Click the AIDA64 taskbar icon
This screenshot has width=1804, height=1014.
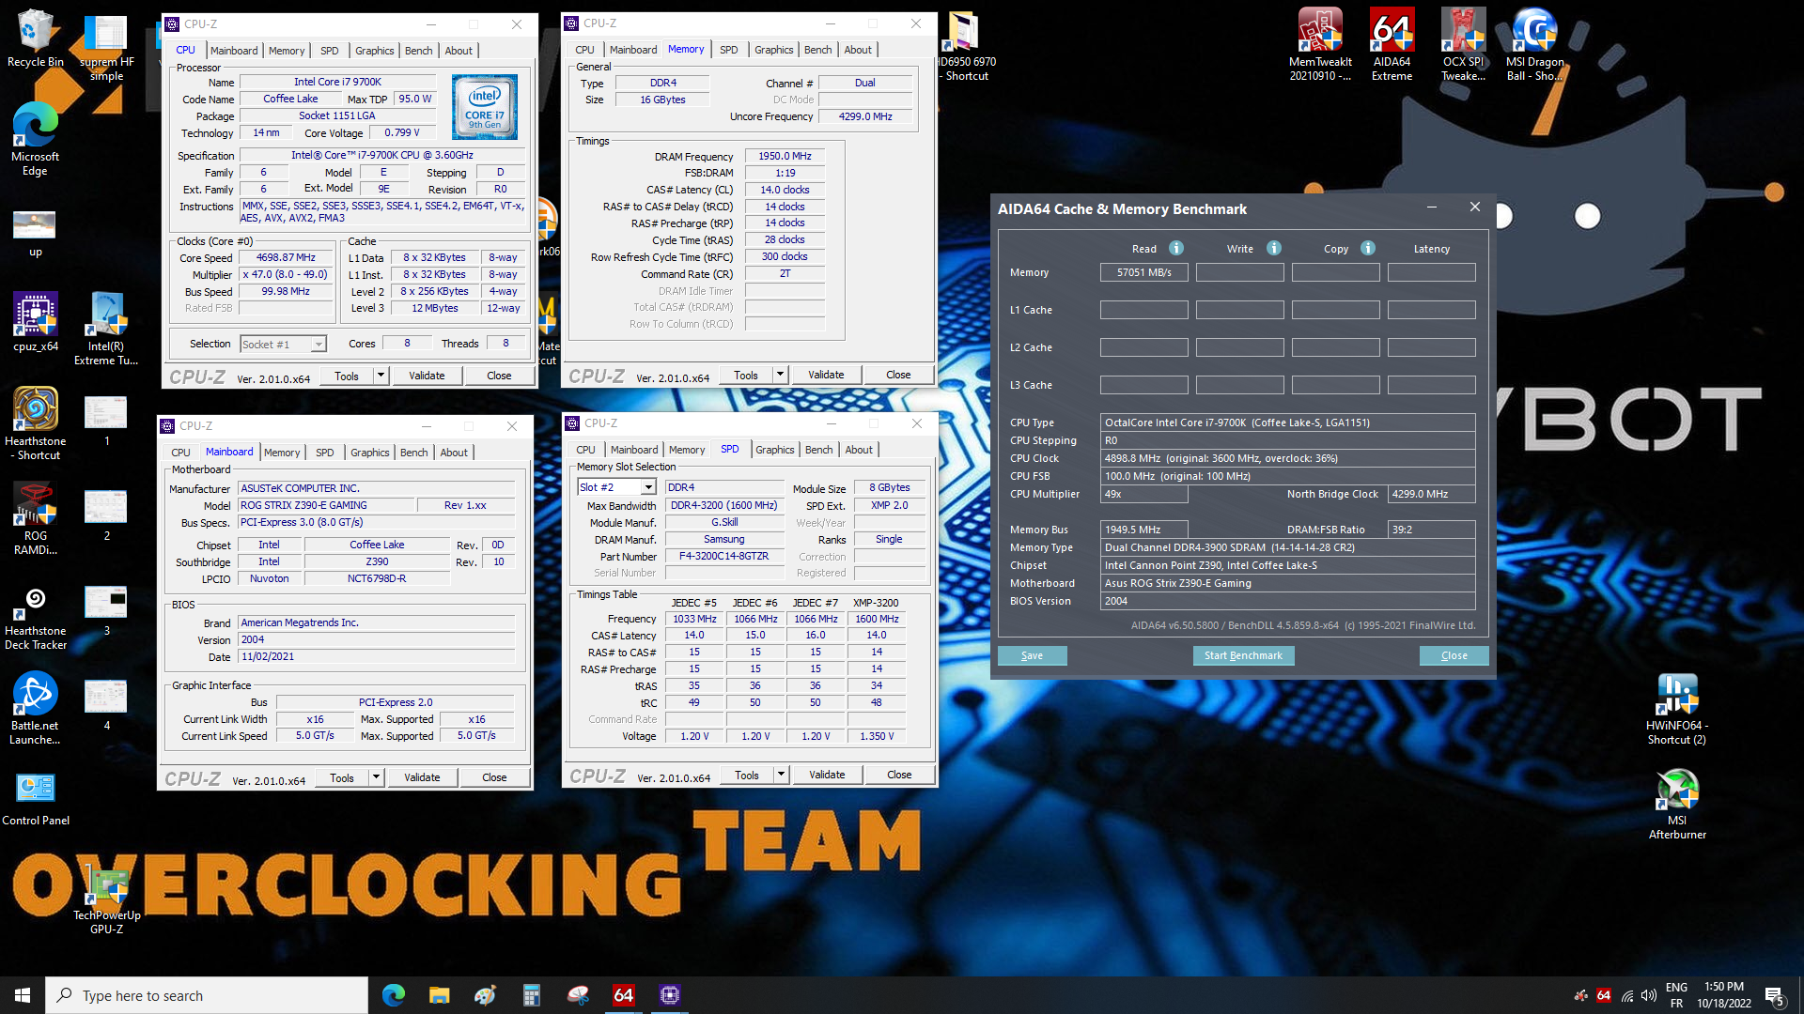coord(623,995)
